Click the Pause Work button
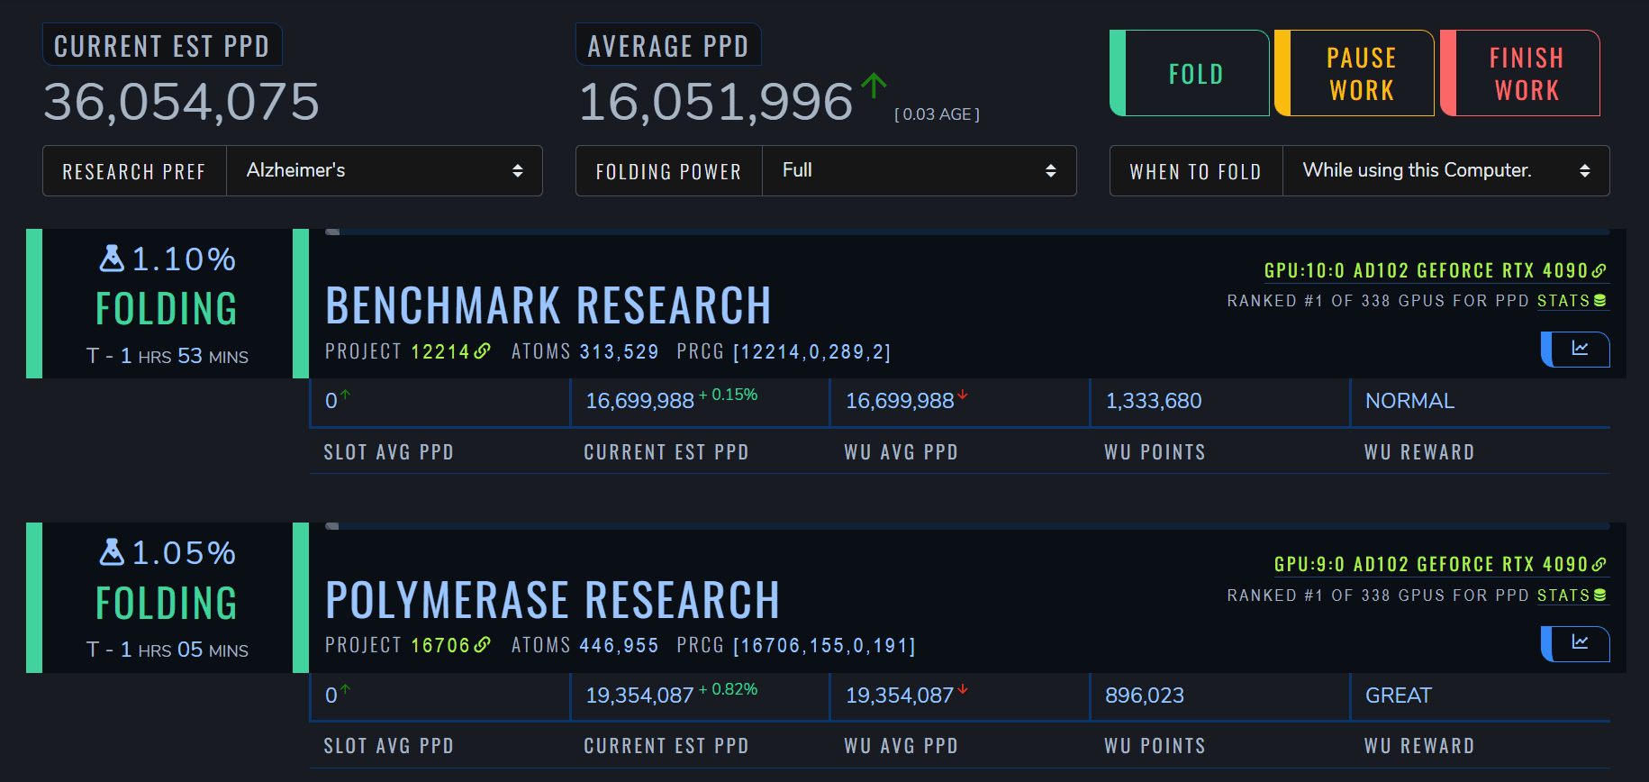Image resolution: width=1649 pixels, height=782 pixels. click(x=1361, y=74)
